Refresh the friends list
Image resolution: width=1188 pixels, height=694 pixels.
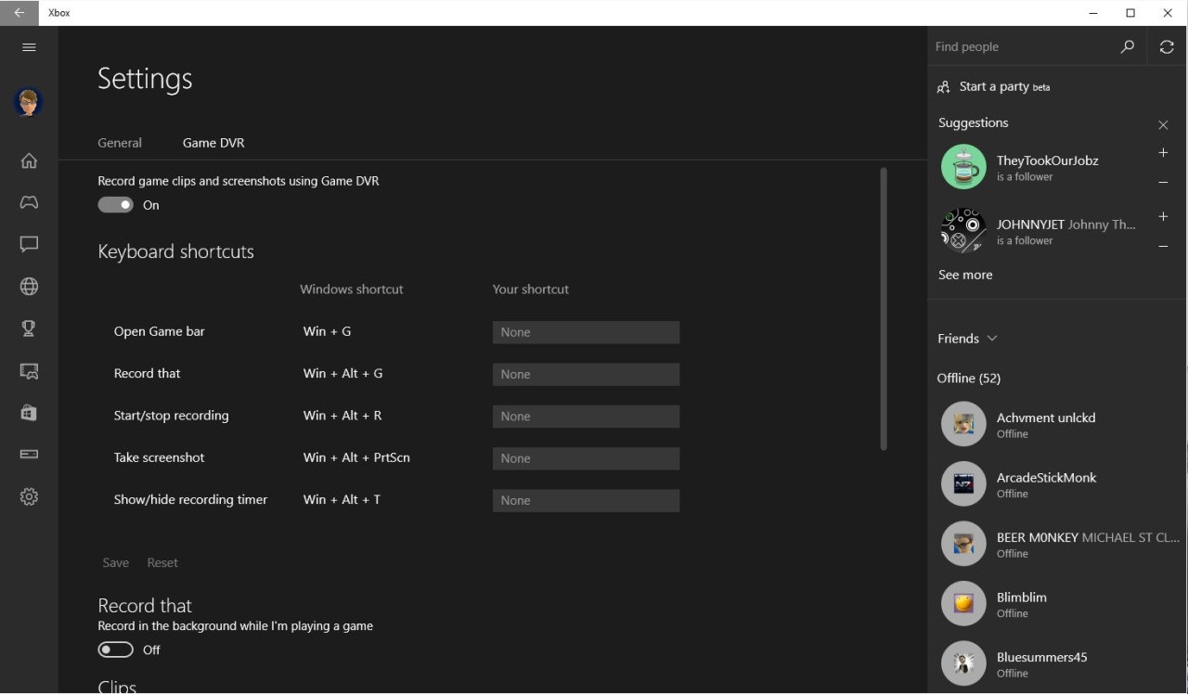1167,46
